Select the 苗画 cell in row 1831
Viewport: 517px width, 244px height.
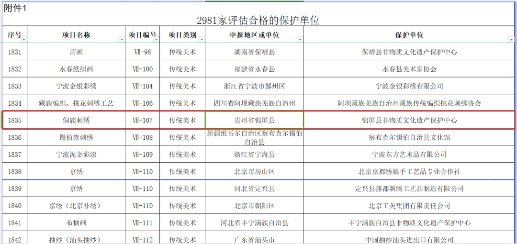76,52
